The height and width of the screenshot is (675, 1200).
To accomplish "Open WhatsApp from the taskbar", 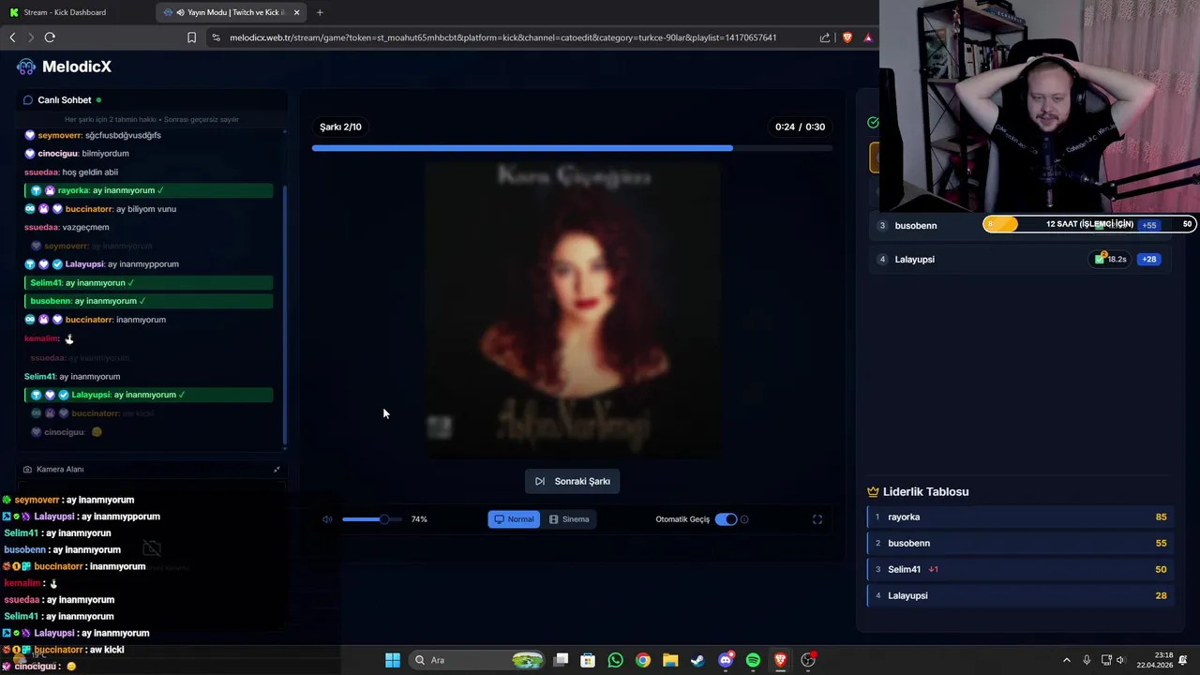I will 615,660.
